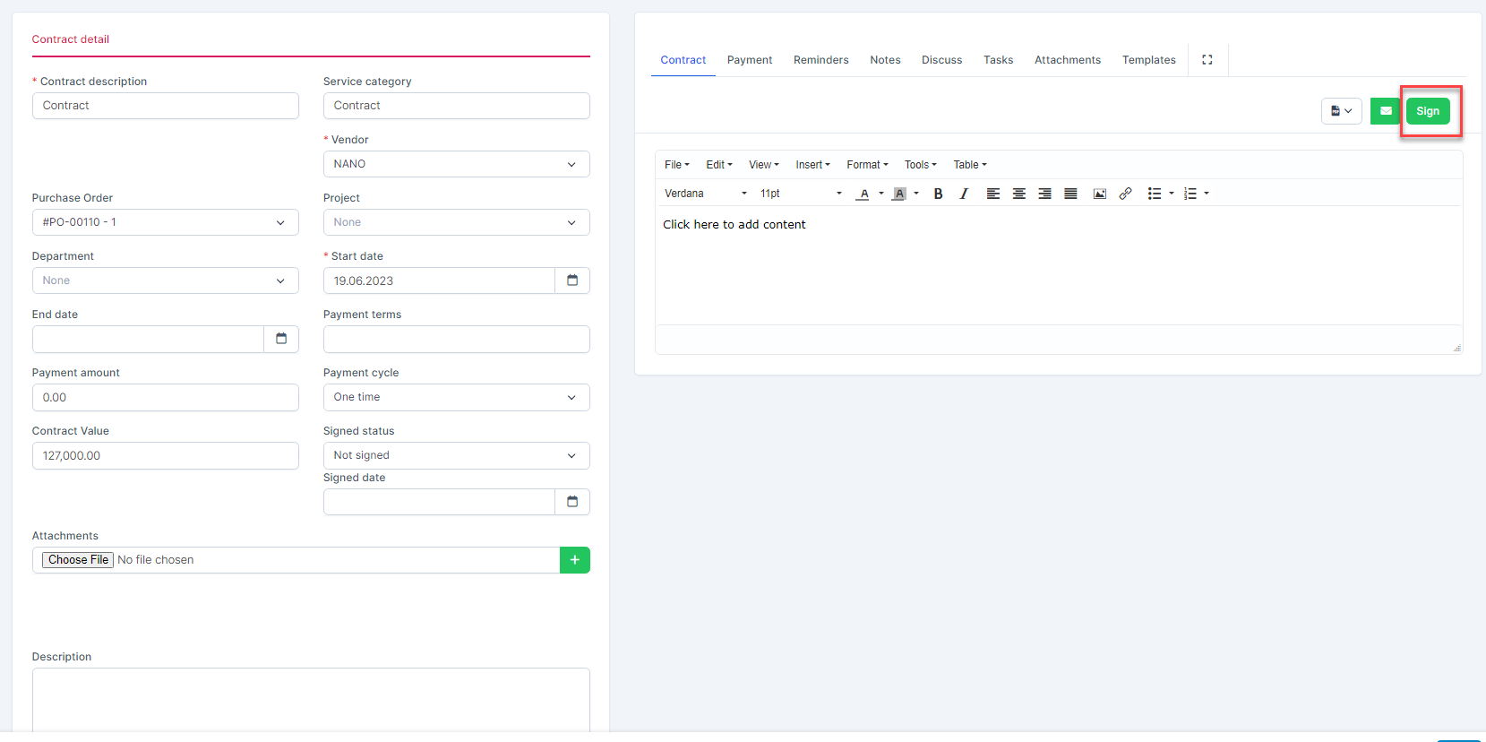The image size is (1486, 742).
Task: Apply italic formatting in the editor
Action: coord(964,194)
